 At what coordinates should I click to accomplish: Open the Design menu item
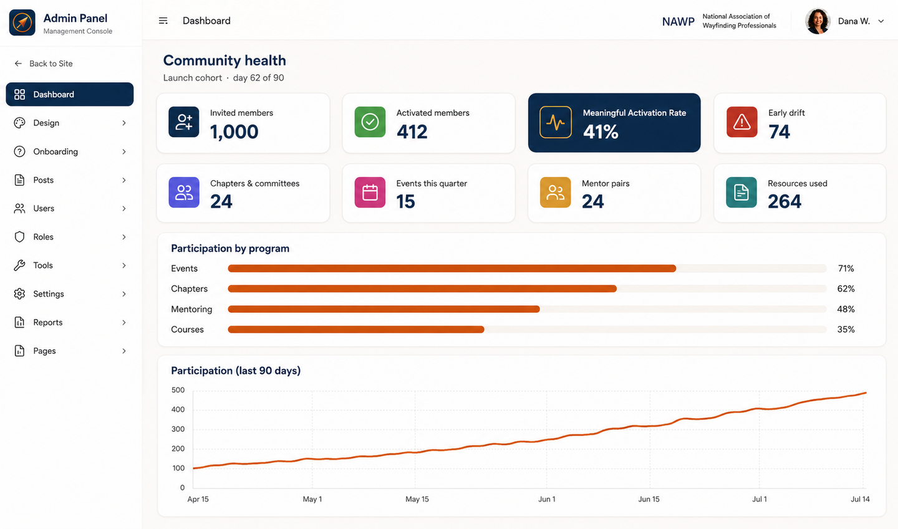pyautogui.click(x=70, y=123)
